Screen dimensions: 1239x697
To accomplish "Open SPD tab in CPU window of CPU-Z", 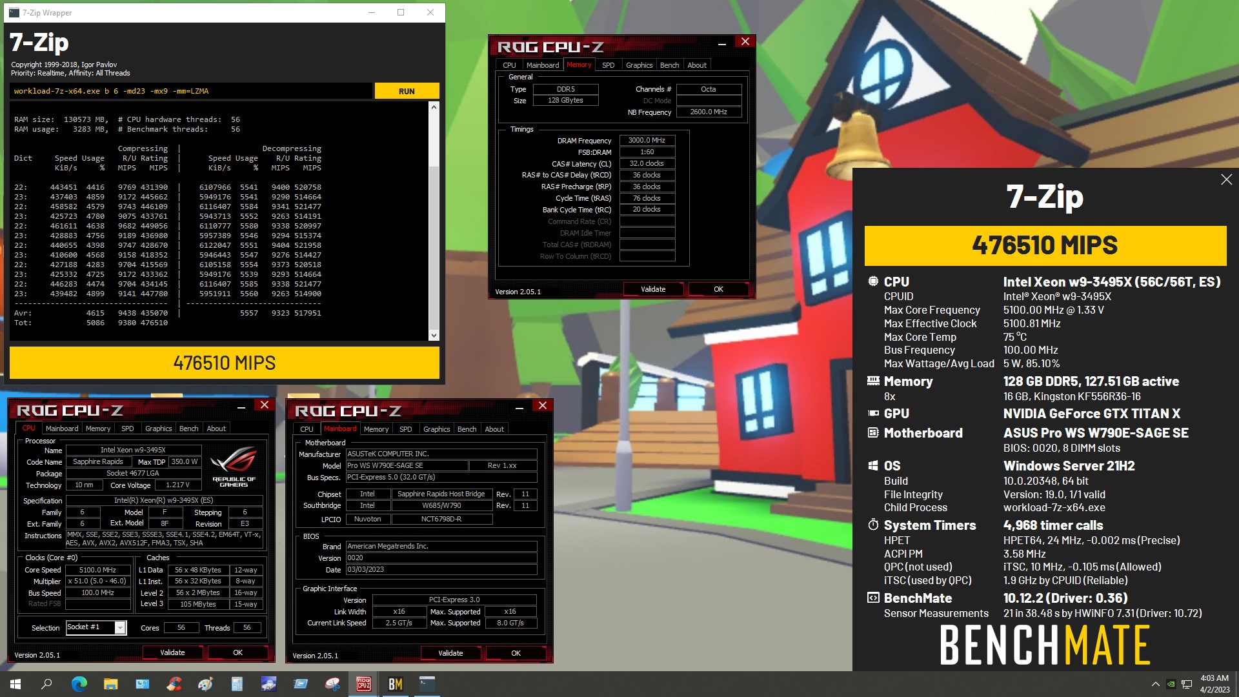I will (128, 429).
